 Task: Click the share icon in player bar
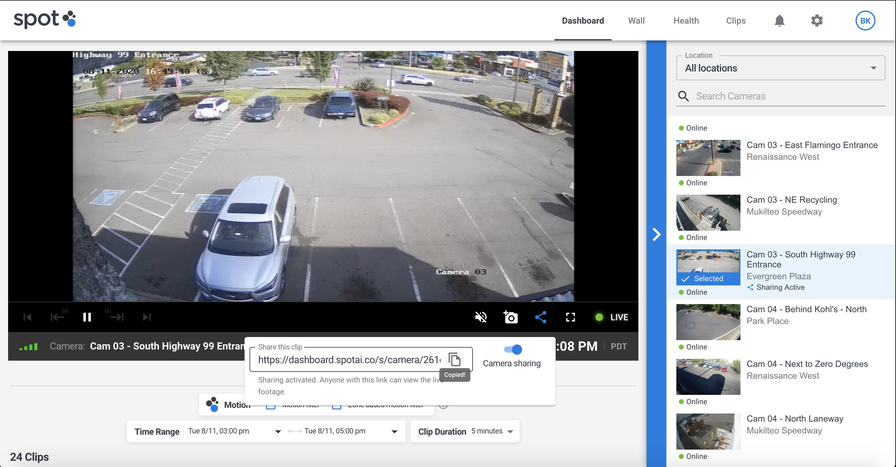point(540,317)
